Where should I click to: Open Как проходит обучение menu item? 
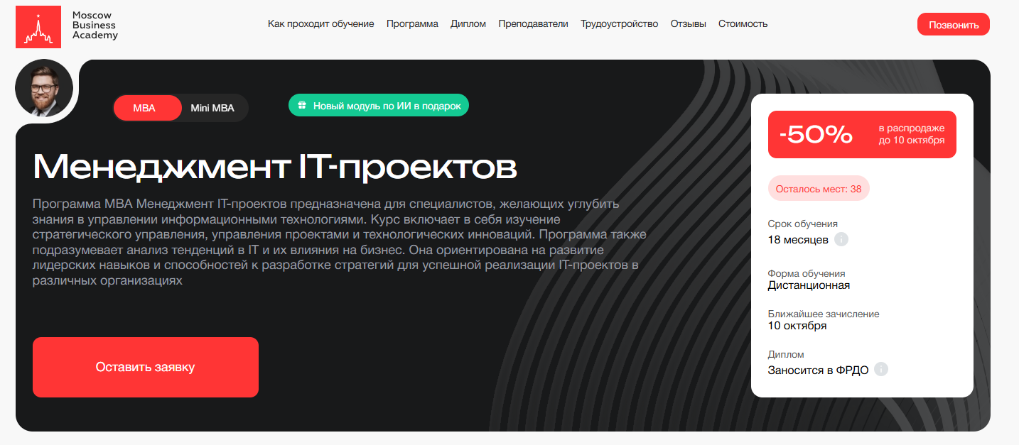pos(320,23)
